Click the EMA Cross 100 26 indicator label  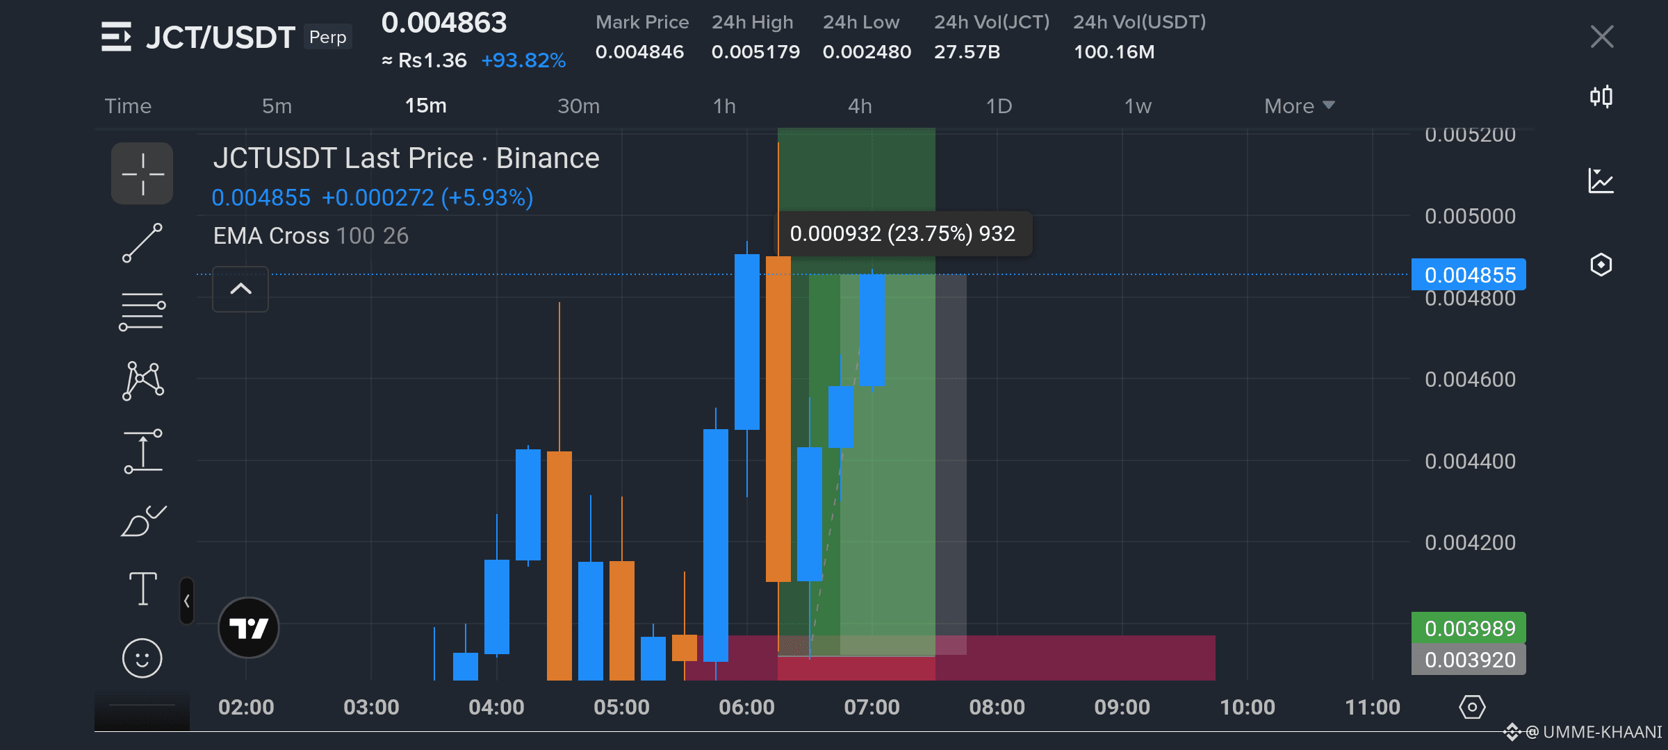tap(311, 236)
